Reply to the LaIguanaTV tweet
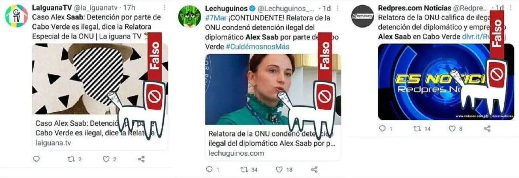The image size is (519, 178). [x=36, y=159]
